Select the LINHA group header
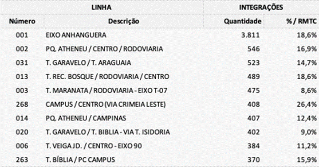Screen dimensions: 319x167 (101, 8)
